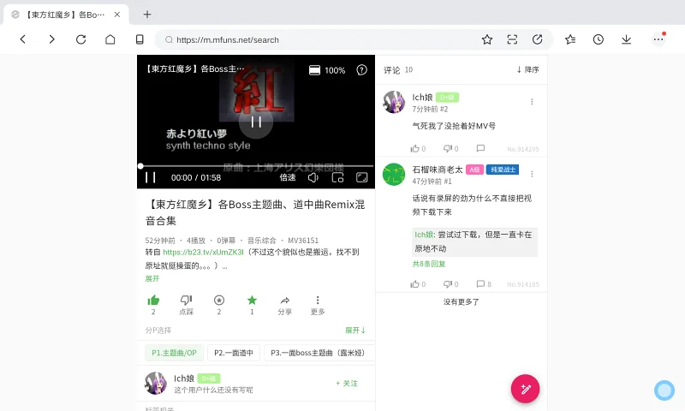Toggle favorite star on the video

[x=252, y=300]
